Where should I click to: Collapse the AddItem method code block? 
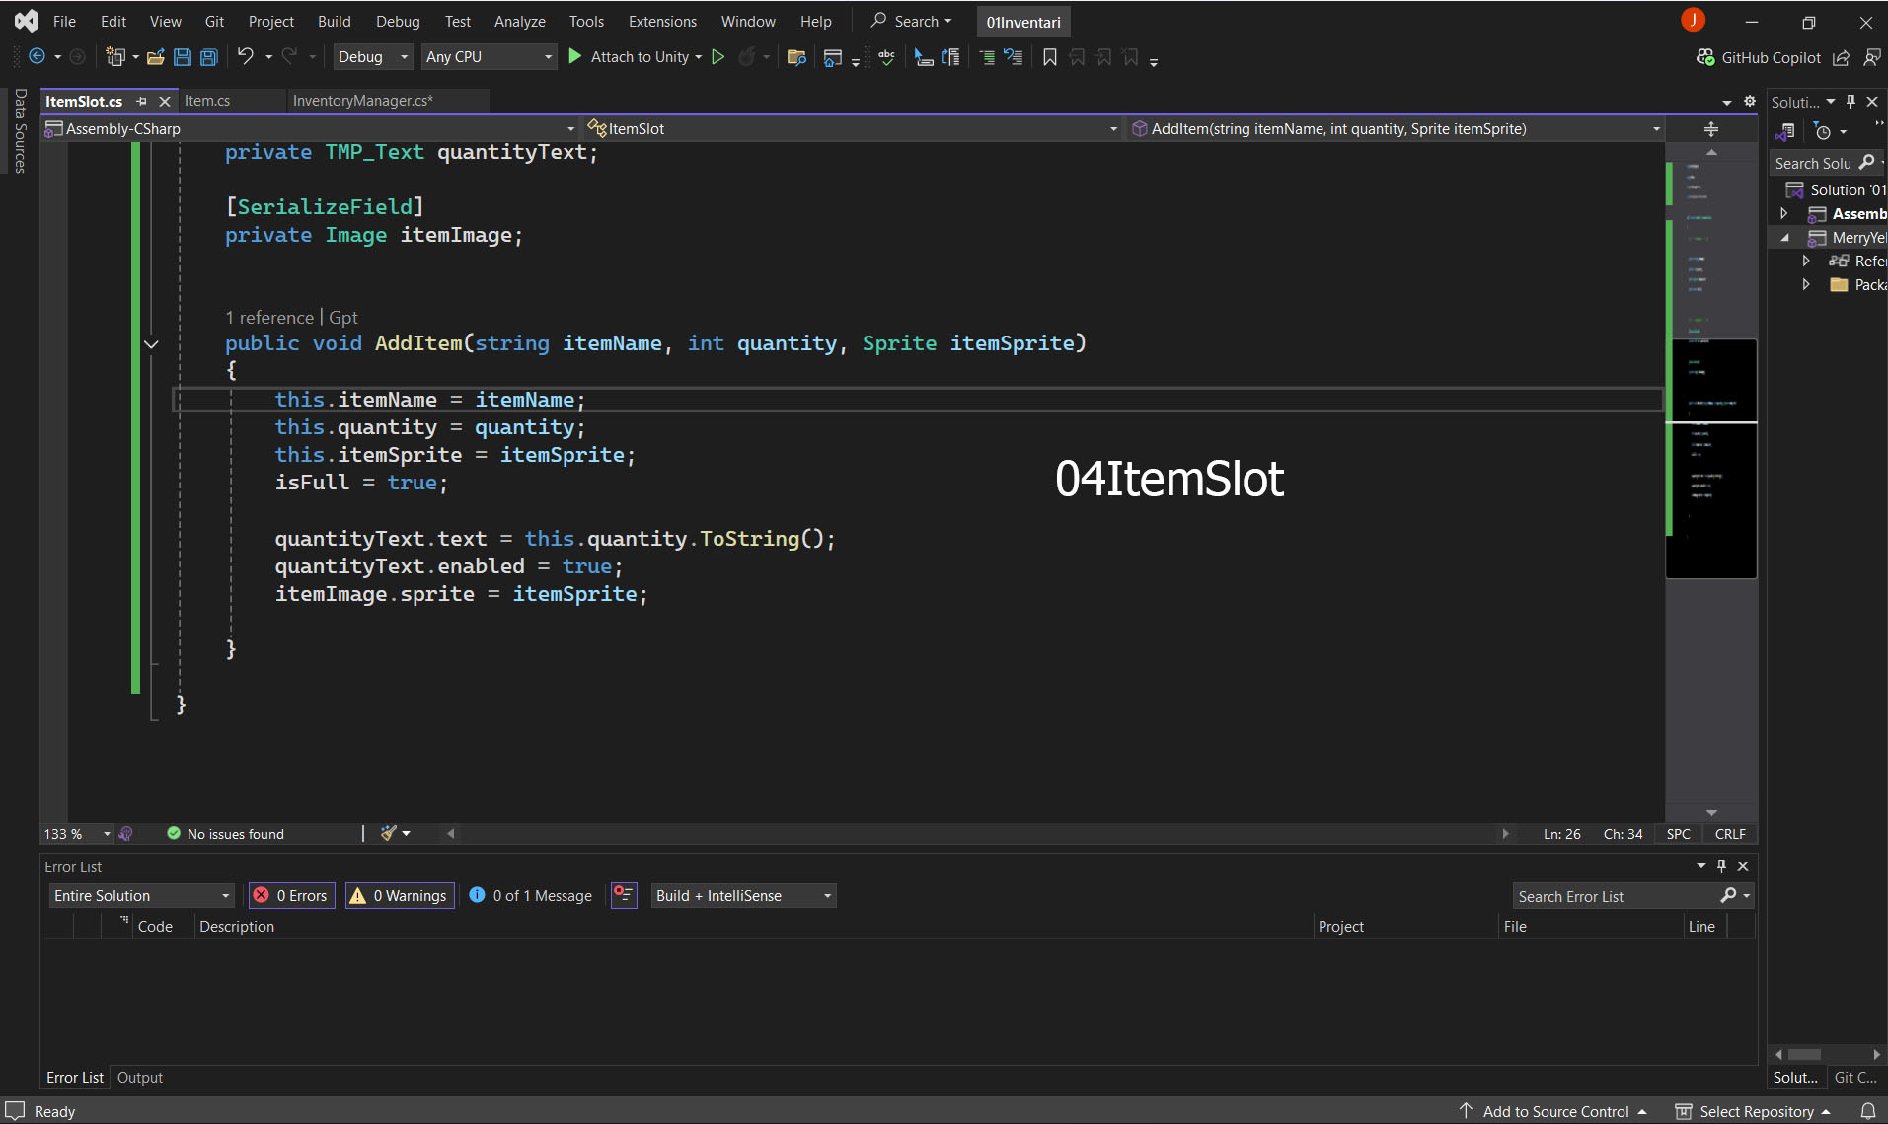tap(151, 344)
